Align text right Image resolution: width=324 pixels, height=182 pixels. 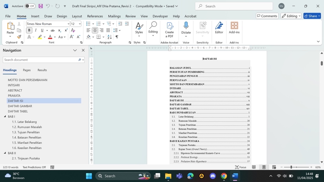102,30
